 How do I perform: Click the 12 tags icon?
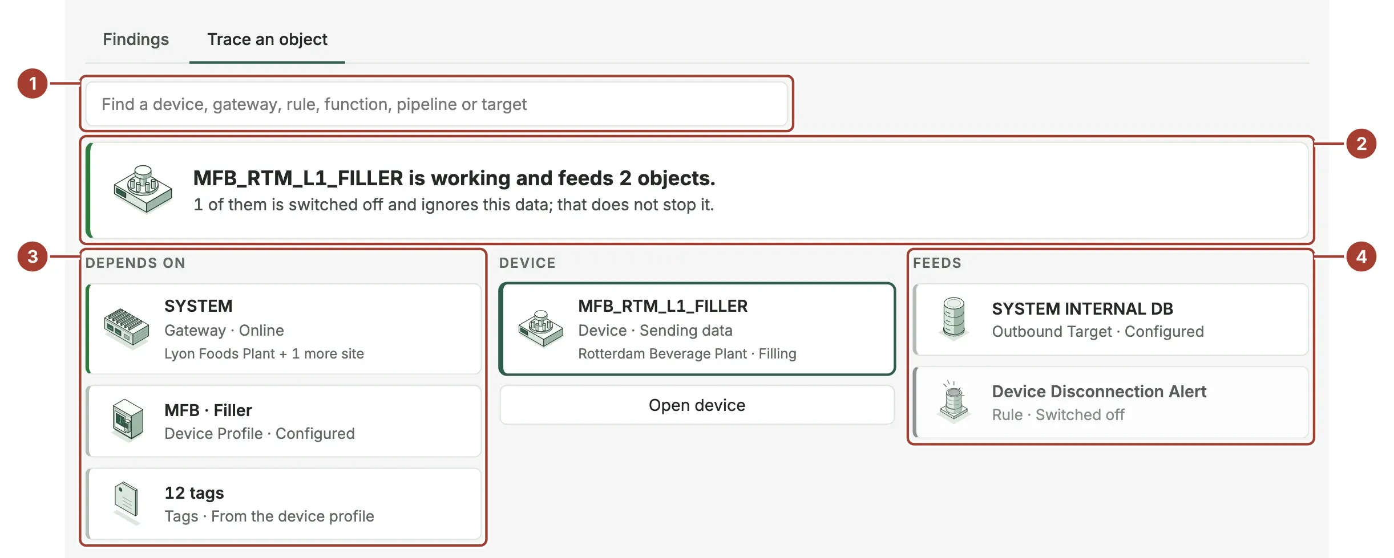point(126,503)
